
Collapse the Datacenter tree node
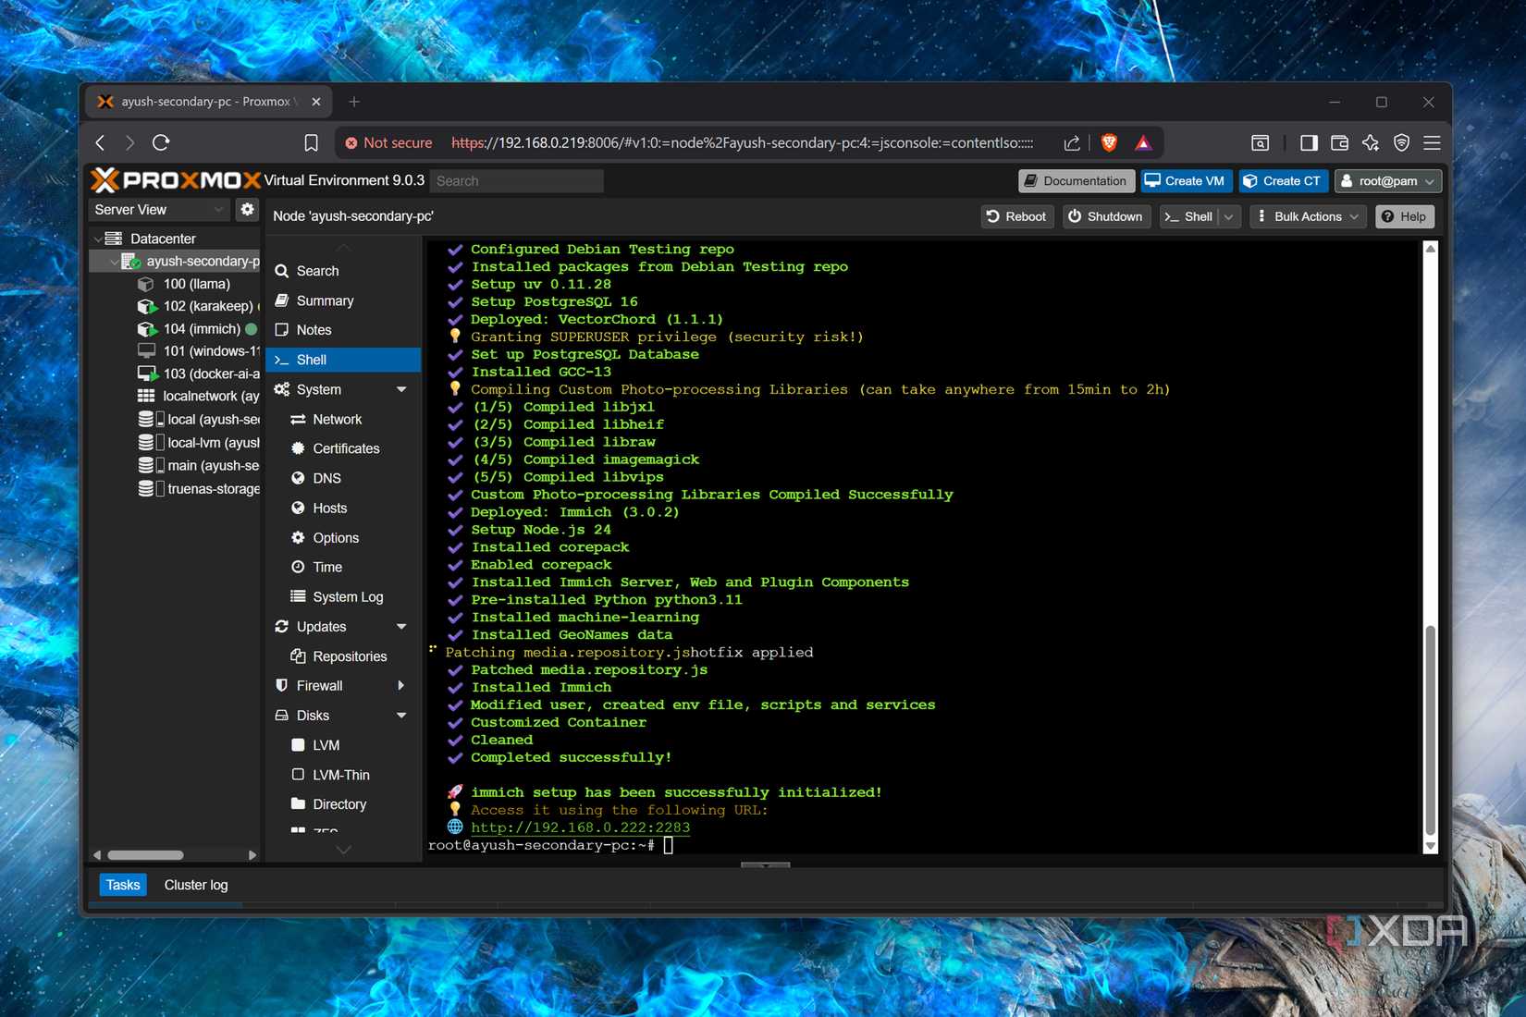pos(98,239)
